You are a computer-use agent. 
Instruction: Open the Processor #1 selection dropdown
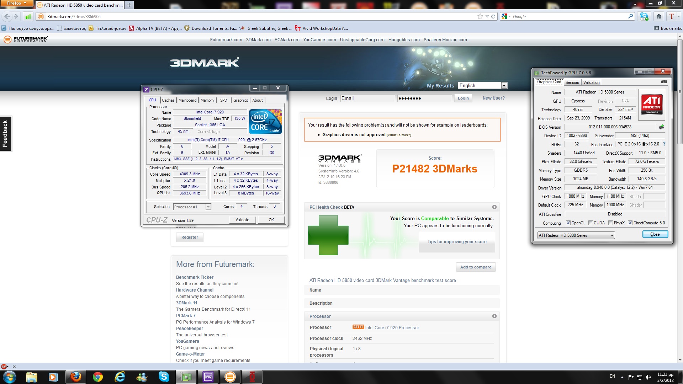pyautogui.click(x=192, y=207)
